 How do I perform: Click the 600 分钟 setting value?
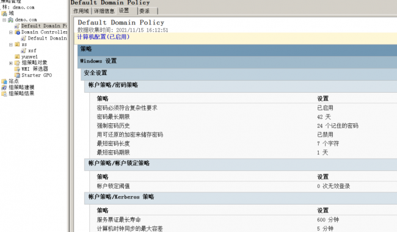click(328, 220)
